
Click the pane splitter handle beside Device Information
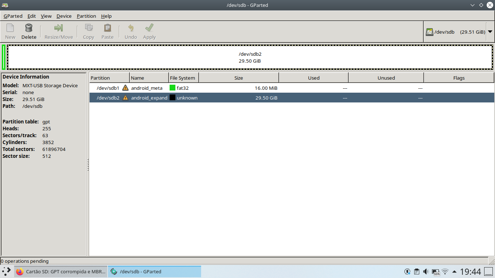click(x=88, y=165)
